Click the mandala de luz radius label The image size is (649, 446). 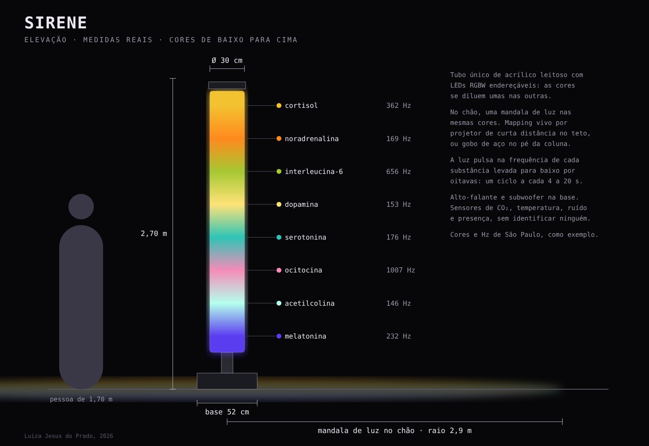point(395,431)
